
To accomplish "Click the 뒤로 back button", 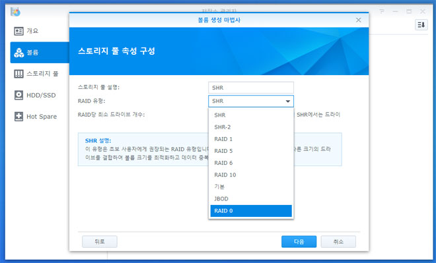I will (x=100, y=242).
